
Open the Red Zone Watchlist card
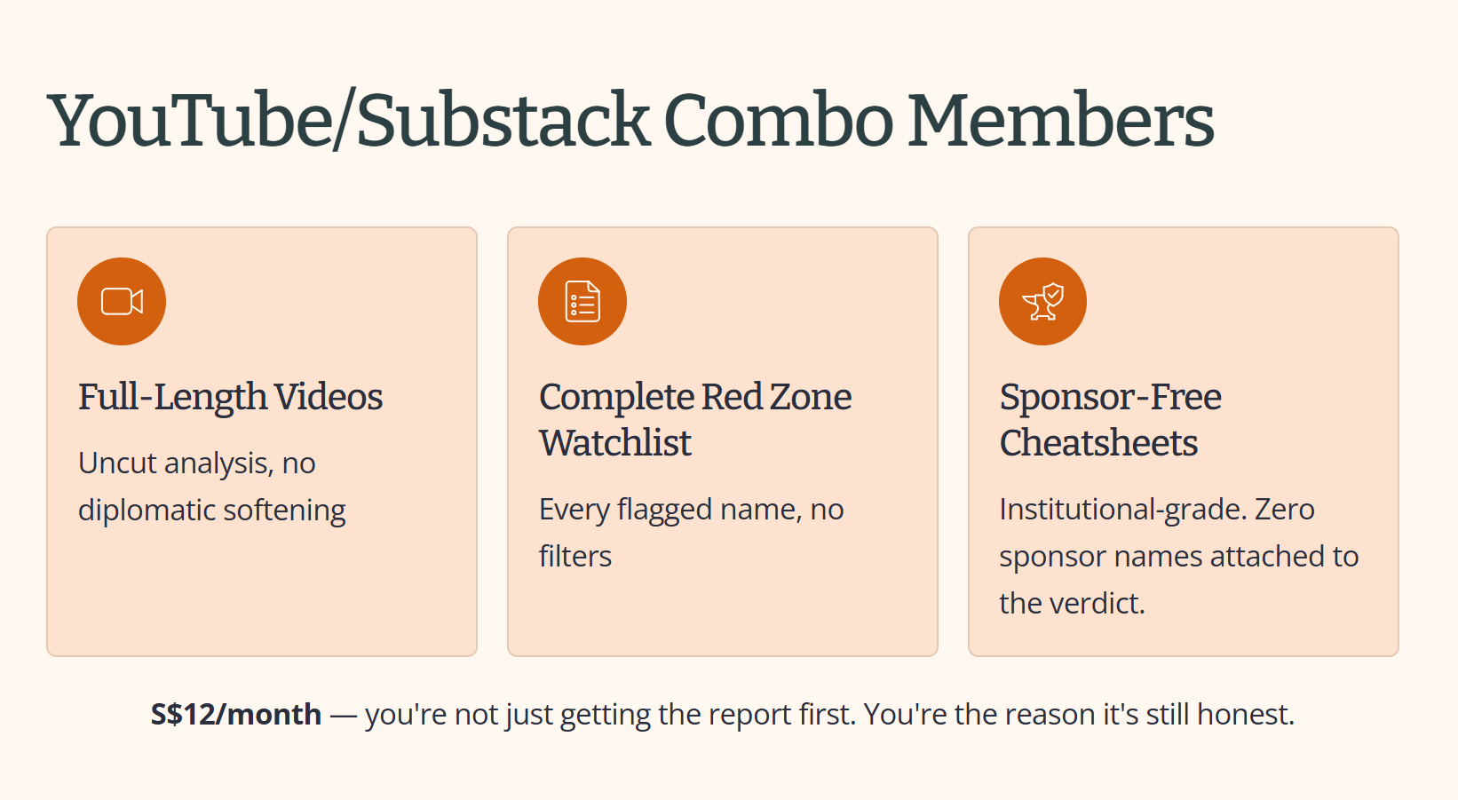pos(723,441)
